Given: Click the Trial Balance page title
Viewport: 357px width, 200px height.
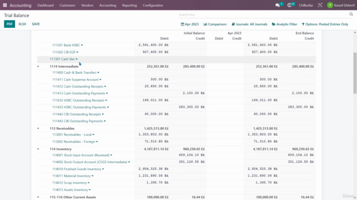Looking at the screenshot, I should 17,16.
